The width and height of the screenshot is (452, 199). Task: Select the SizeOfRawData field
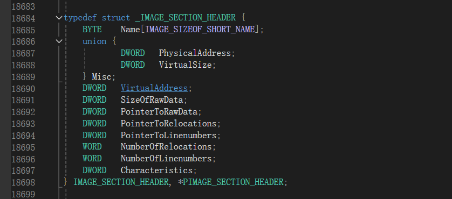coord(152,100)
